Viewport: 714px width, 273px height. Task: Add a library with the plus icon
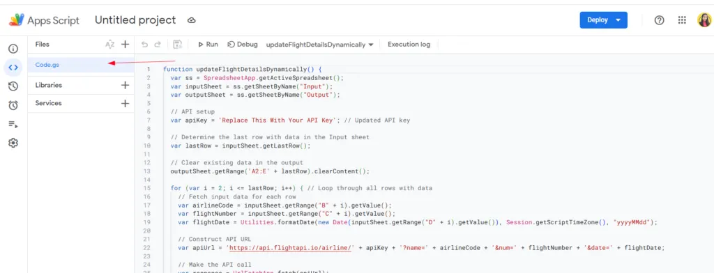(x=126, y=85)
